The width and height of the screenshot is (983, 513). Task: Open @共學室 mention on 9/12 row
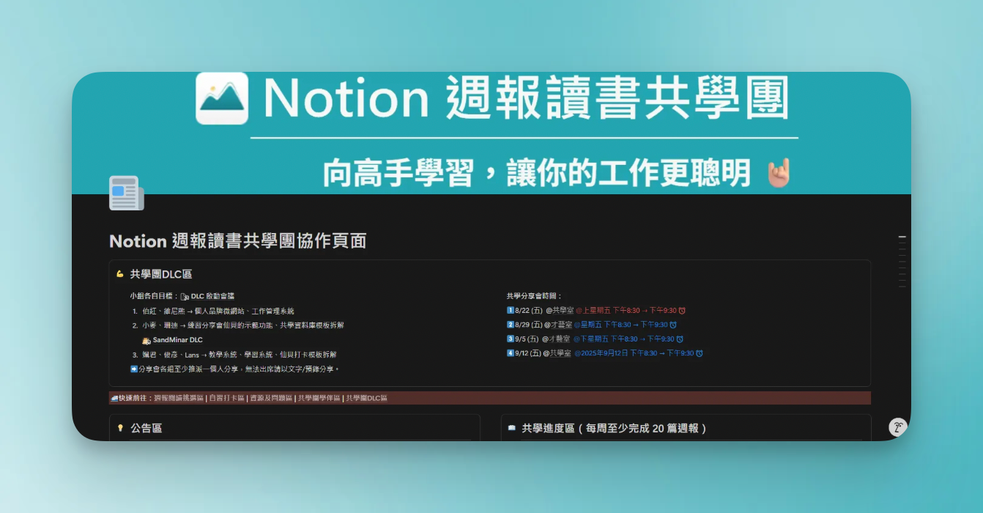pos(557,353)
